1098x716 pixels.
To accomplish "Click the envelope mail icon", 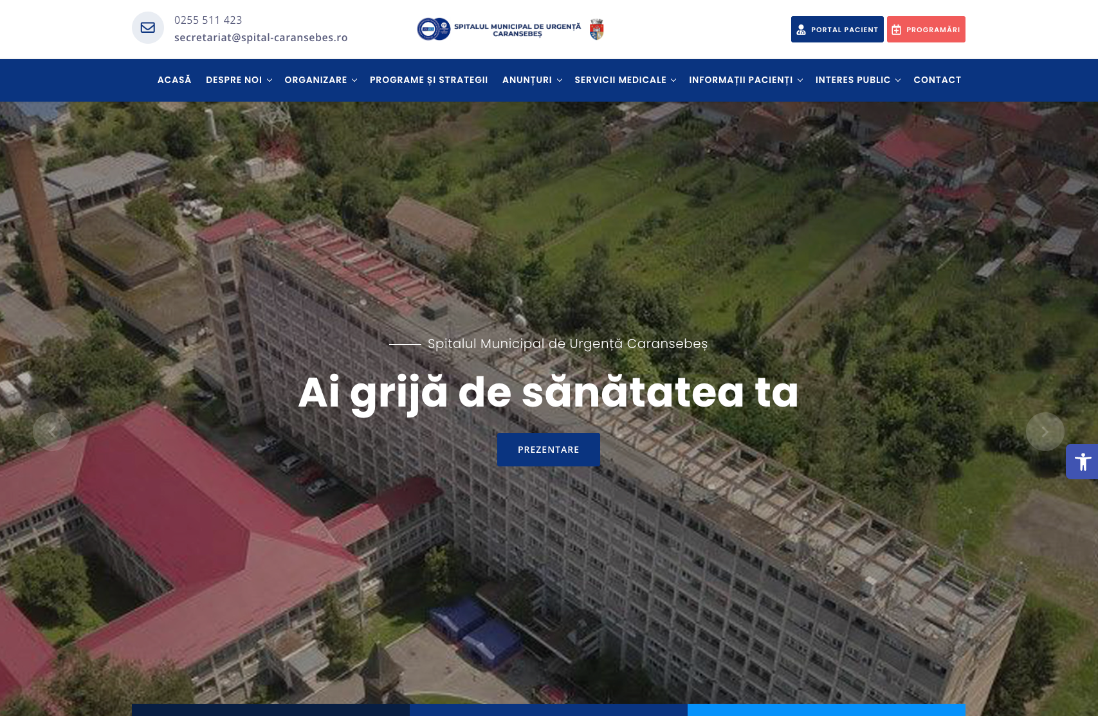I will pyautogui.click(x=148, y=28).
